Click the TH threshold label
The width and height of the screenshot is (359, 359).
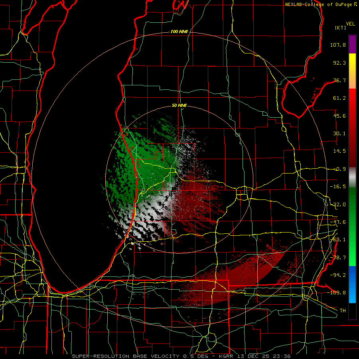[343, 310]
